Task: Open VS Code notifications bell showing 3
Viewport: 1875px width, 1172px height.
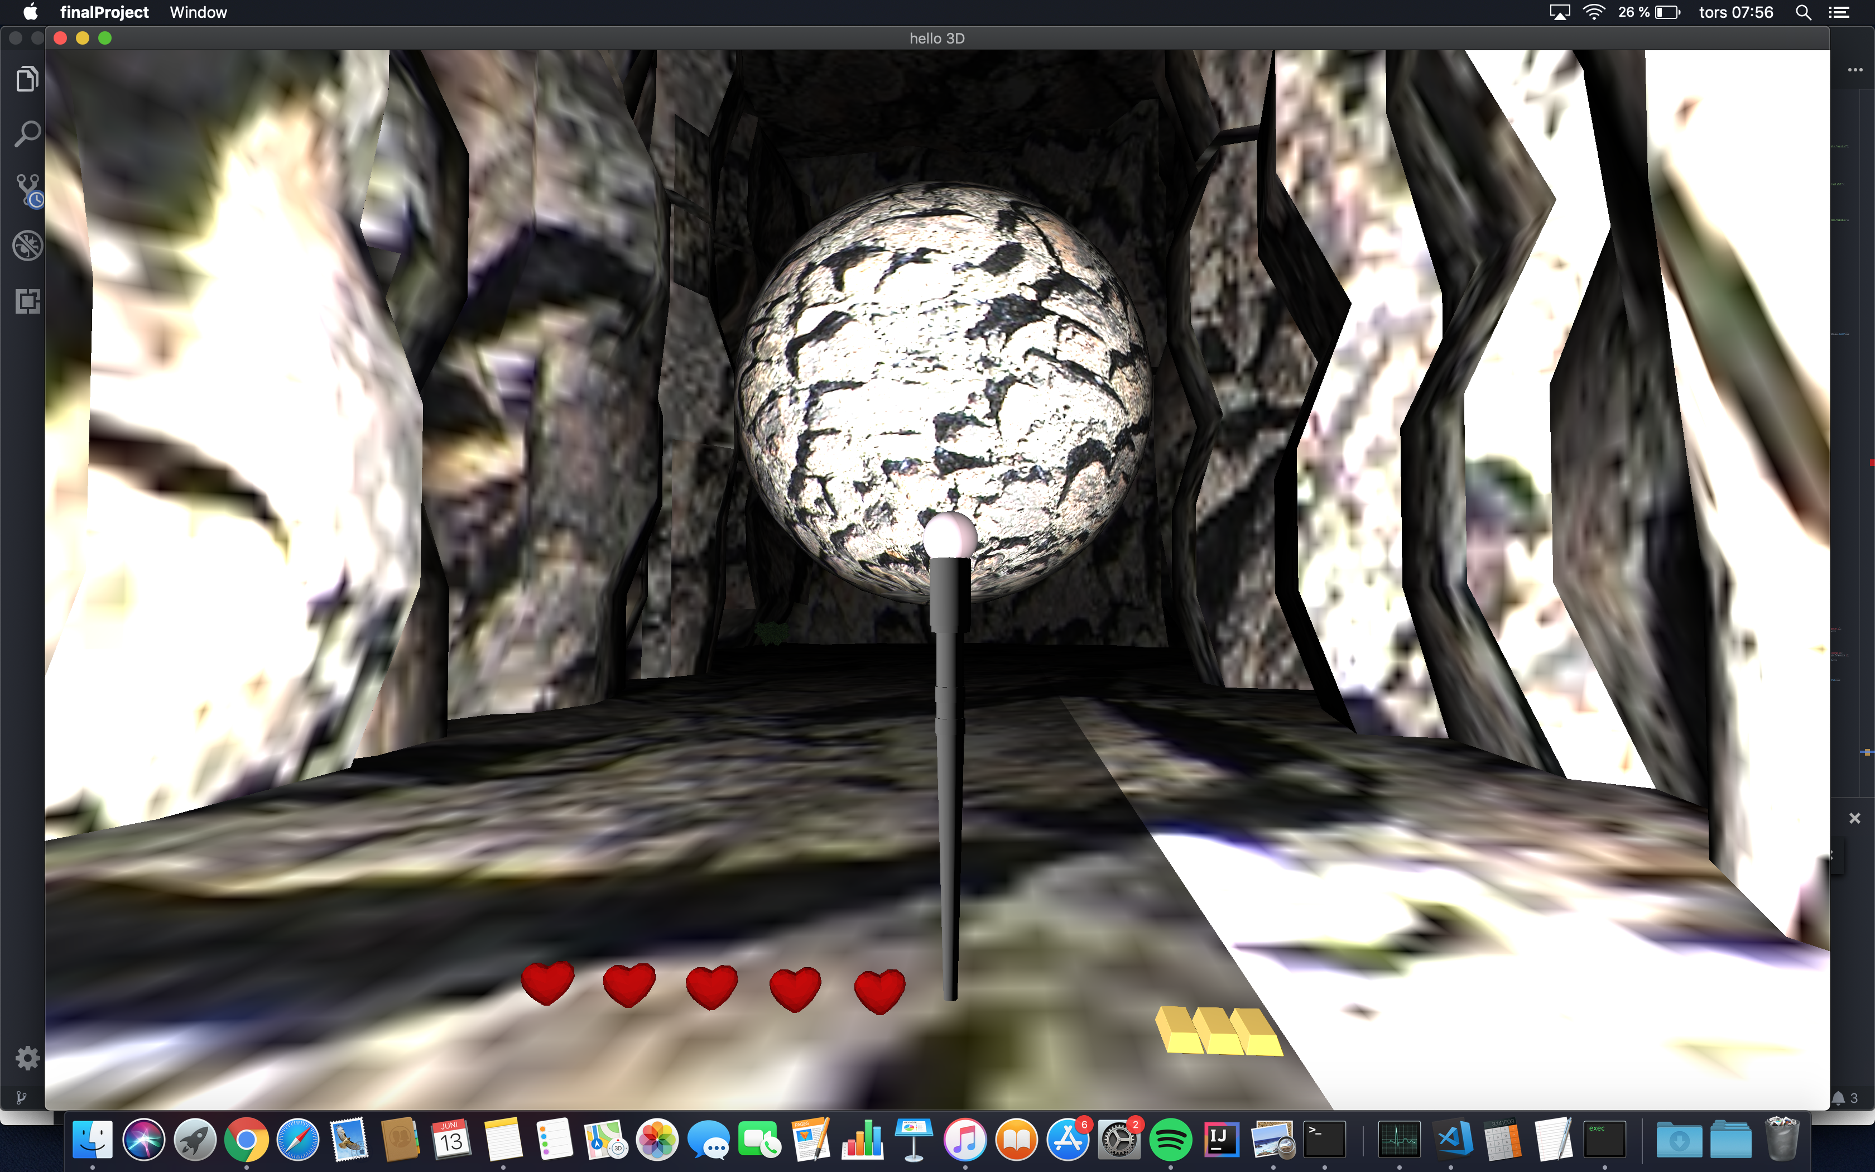Action: point(1845,1098)
